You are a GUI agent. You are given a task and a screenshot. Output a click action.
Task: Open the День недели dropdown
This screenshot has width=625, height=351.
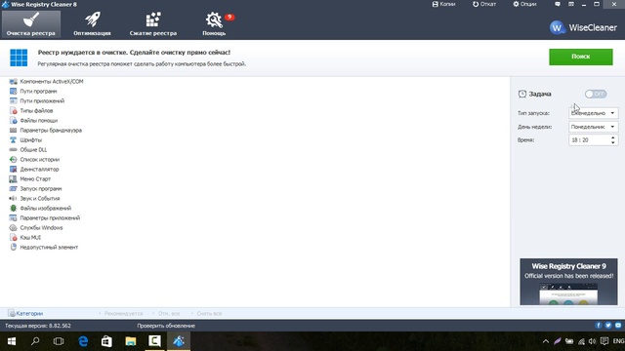point(593,127)
